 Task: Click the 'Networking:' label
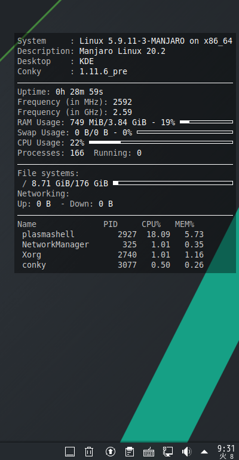click(44, 194)
